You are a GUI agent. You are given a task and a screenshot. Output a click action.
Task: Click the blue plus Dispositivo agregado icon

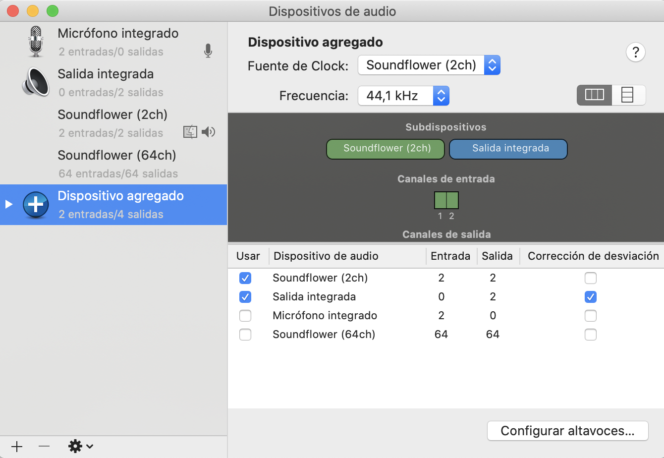[36, 205]
